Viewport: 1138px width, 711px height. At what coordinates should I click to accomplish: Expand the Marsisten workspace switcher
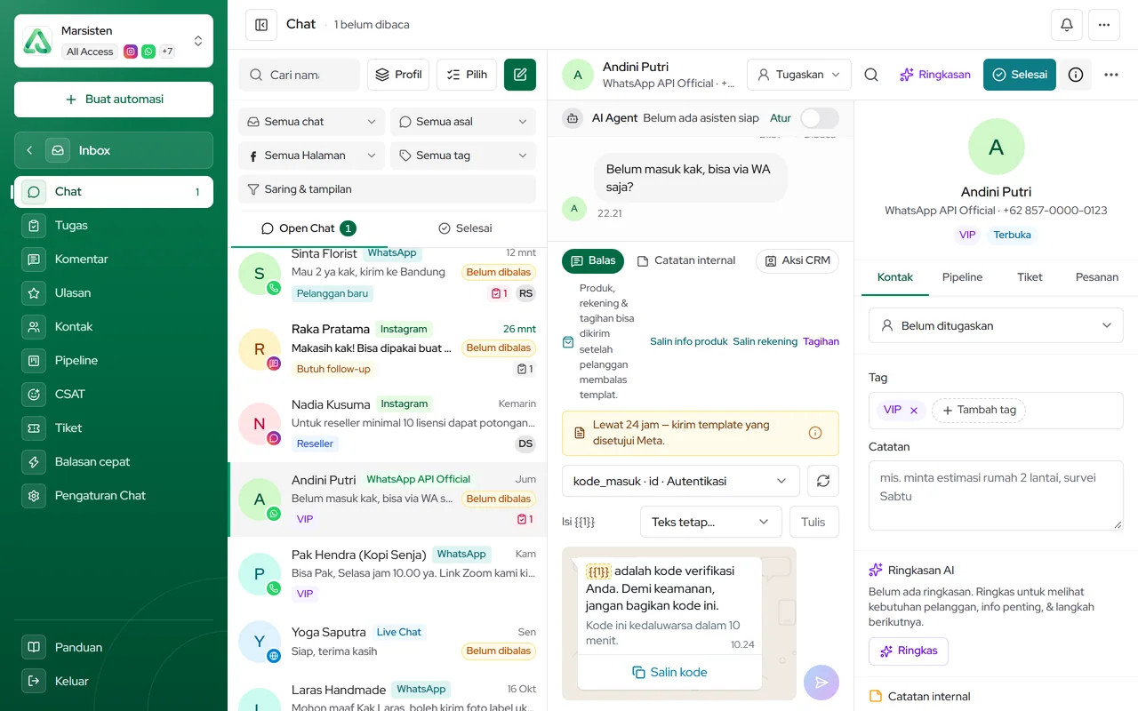114,41
